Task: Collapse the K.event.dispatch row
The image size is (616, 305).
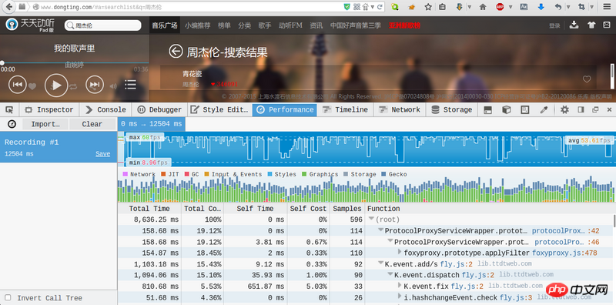Action: point(390,274)
